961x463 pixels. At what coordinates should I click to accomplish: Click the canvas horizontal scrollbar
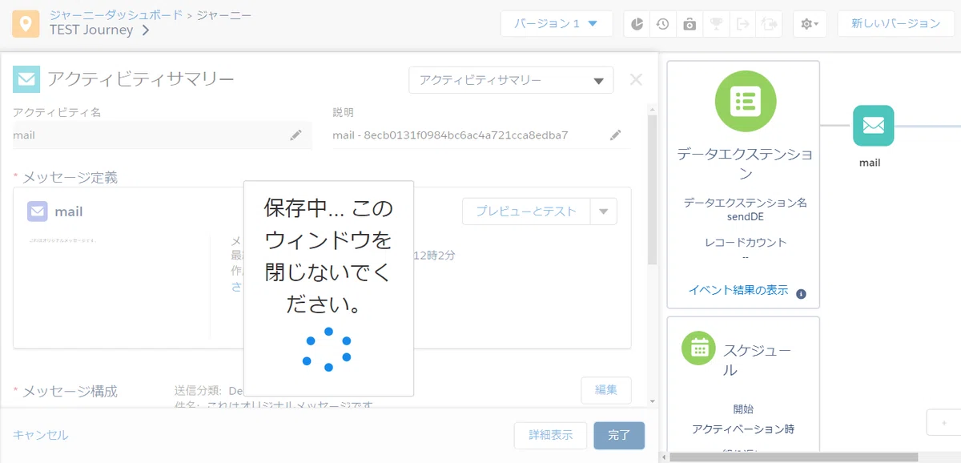[794, 457]
